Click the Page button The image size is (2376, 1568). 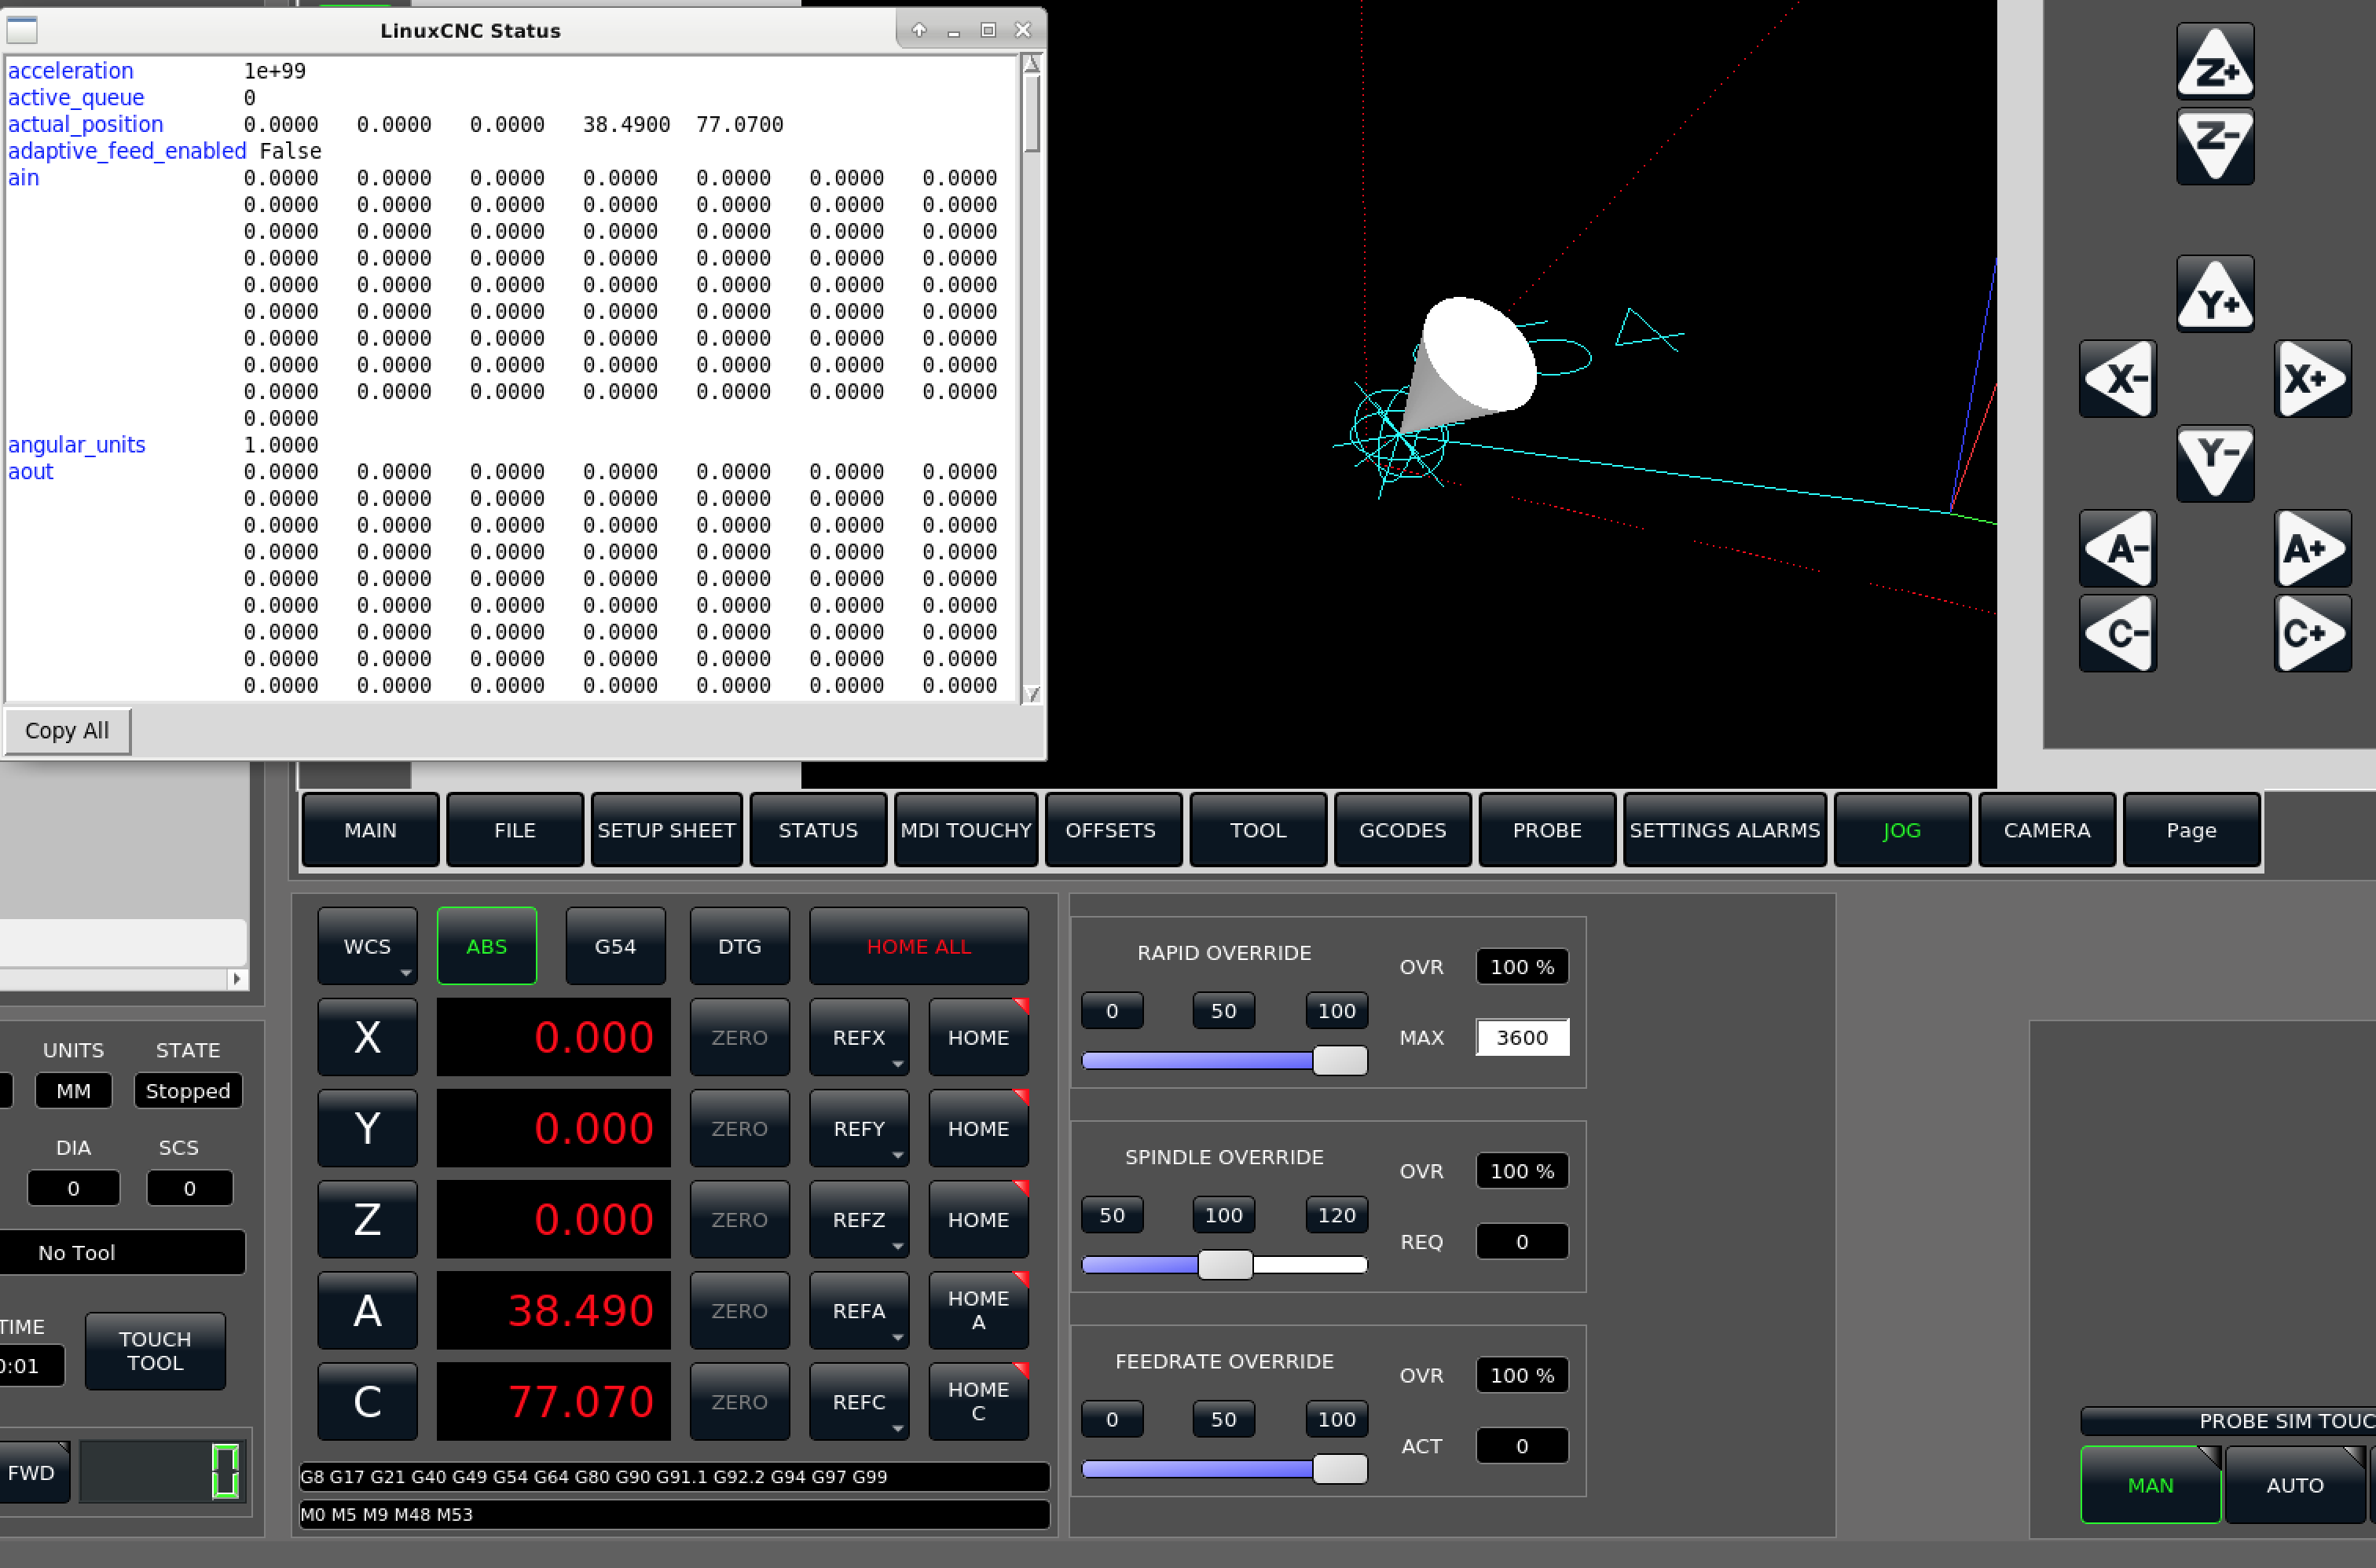(x=2191, y=830)
